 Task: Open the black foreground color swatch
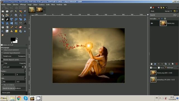[x=13, y=39]
